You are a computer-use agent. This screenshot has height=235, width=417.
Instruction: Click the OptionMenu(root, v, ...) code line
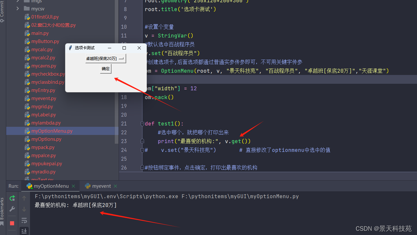coord(267,71)
